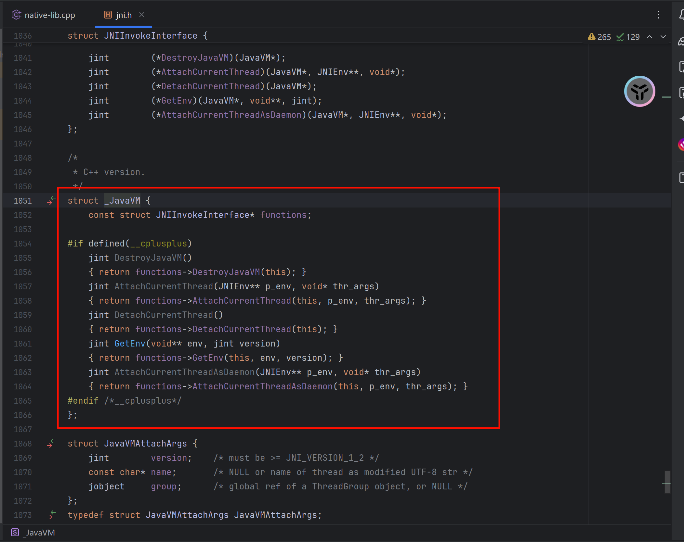684x542 pixels.
Task: Click the floating AI assistant round icon
Action: tap(639, 92)
